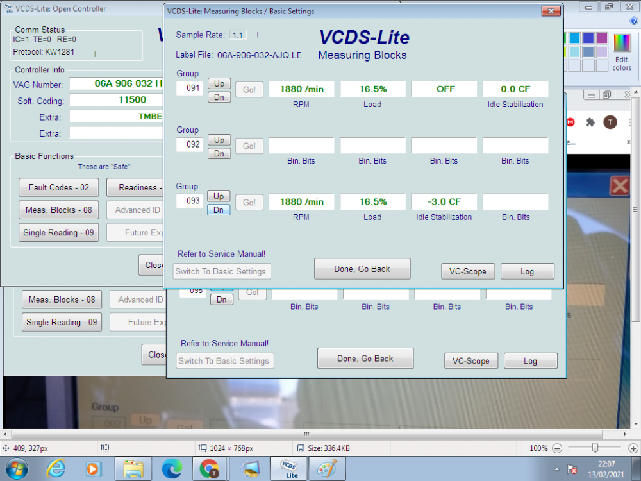Pick the indigo color swatch in Paint
The image size is (641, 481).
pos(588,38)
